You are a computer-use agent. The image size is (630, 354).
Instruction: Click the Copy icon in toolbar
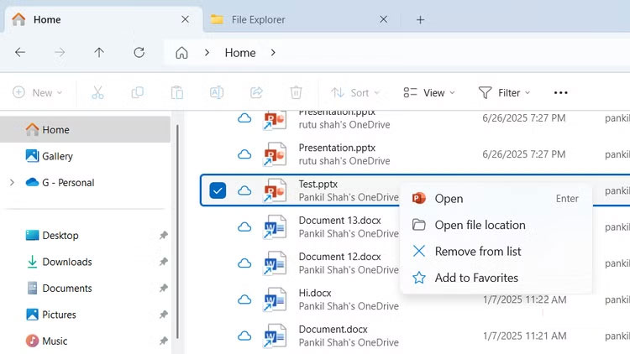[137, 92]
